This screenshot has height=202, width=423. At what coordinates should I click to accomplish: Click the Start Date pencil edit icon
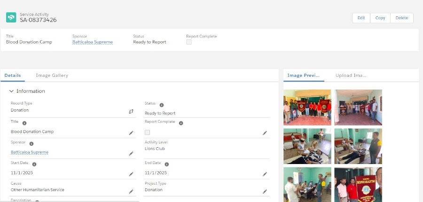(x=131, y=174)
